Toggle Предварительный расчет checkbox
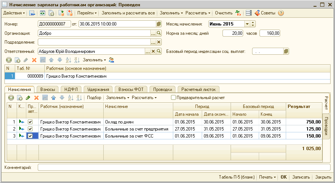The width and height of the screenshot is (335, 183). (x=173, y=98)
